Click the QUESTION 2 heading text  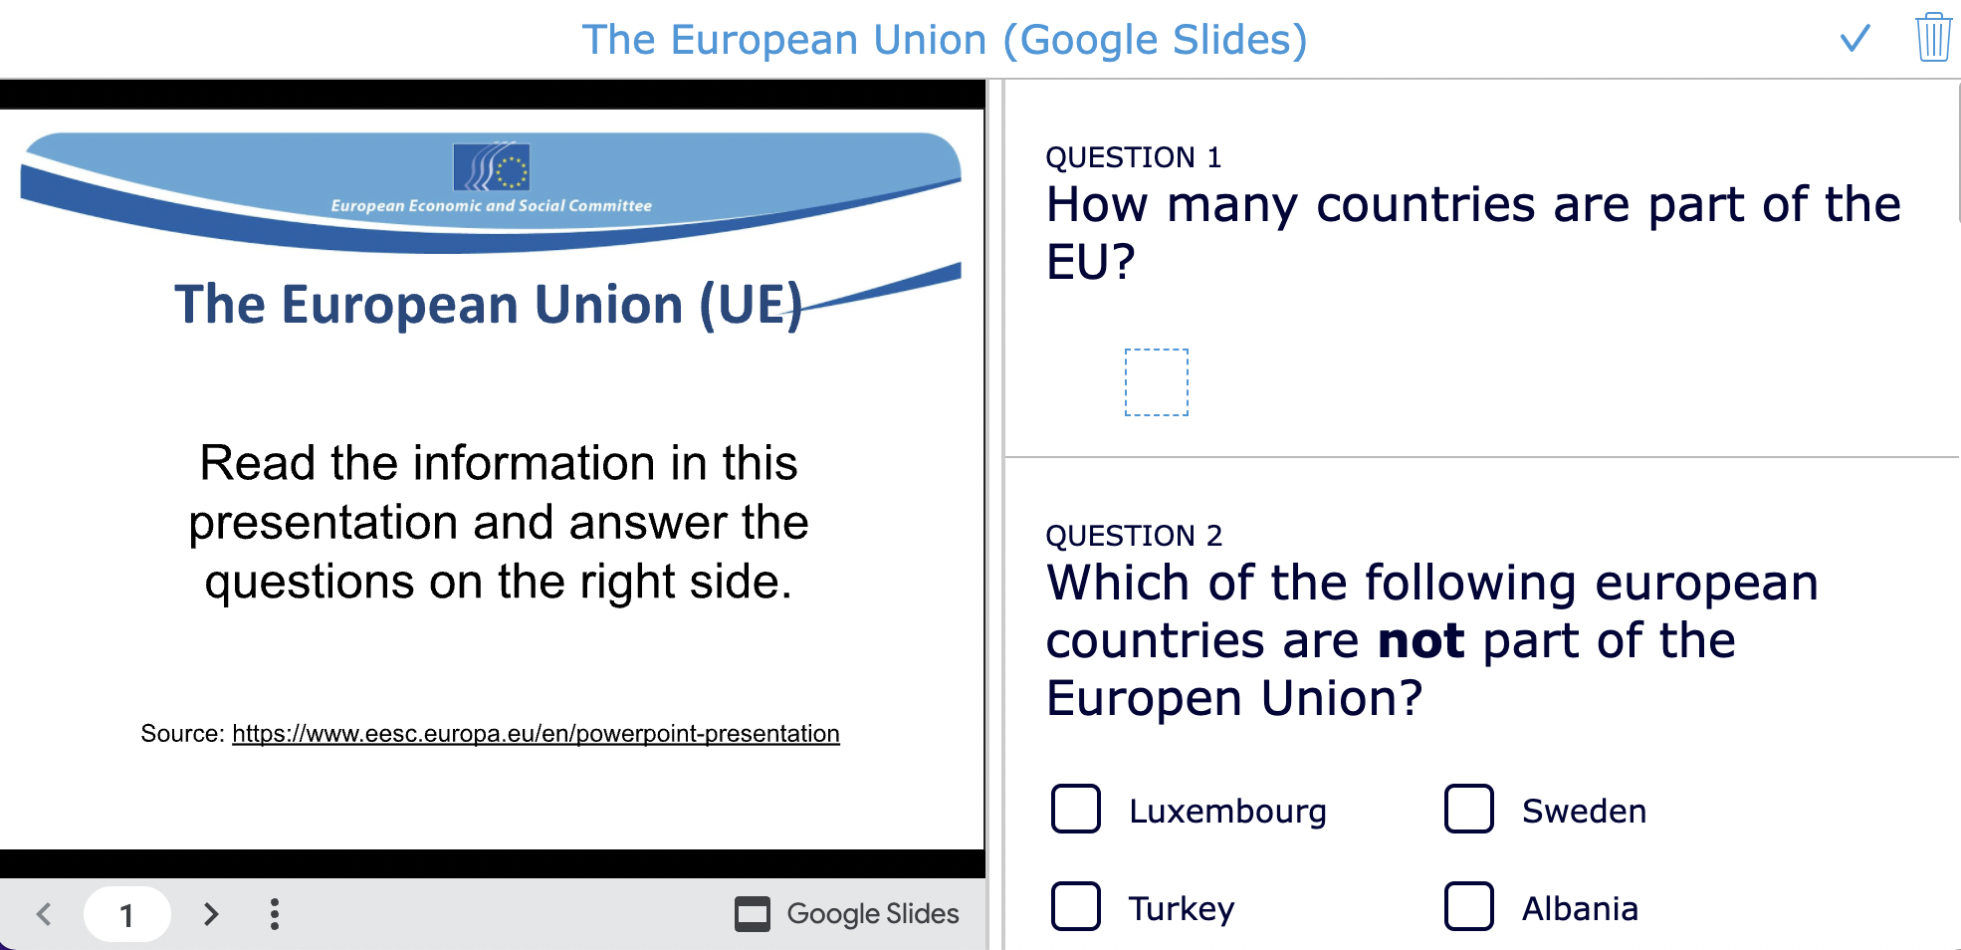pyautogui.click(x=1134, y=535)
